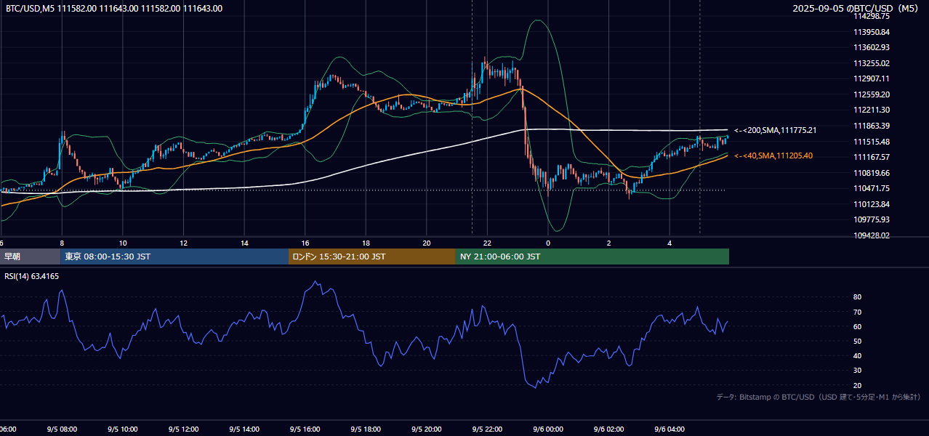The image size is (929, 436).
Task: Click the 9/6 04:00 bottom time label
Action: [669, 429]
